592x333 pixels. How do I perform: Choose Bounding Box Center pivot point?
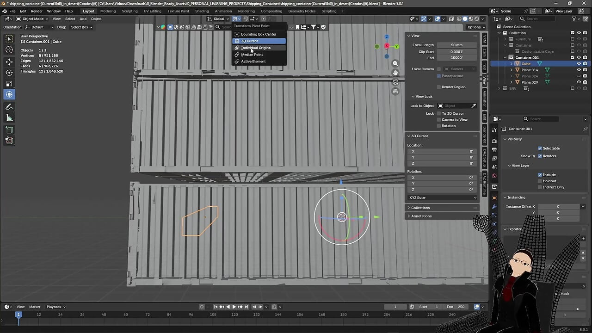(259, 34)
